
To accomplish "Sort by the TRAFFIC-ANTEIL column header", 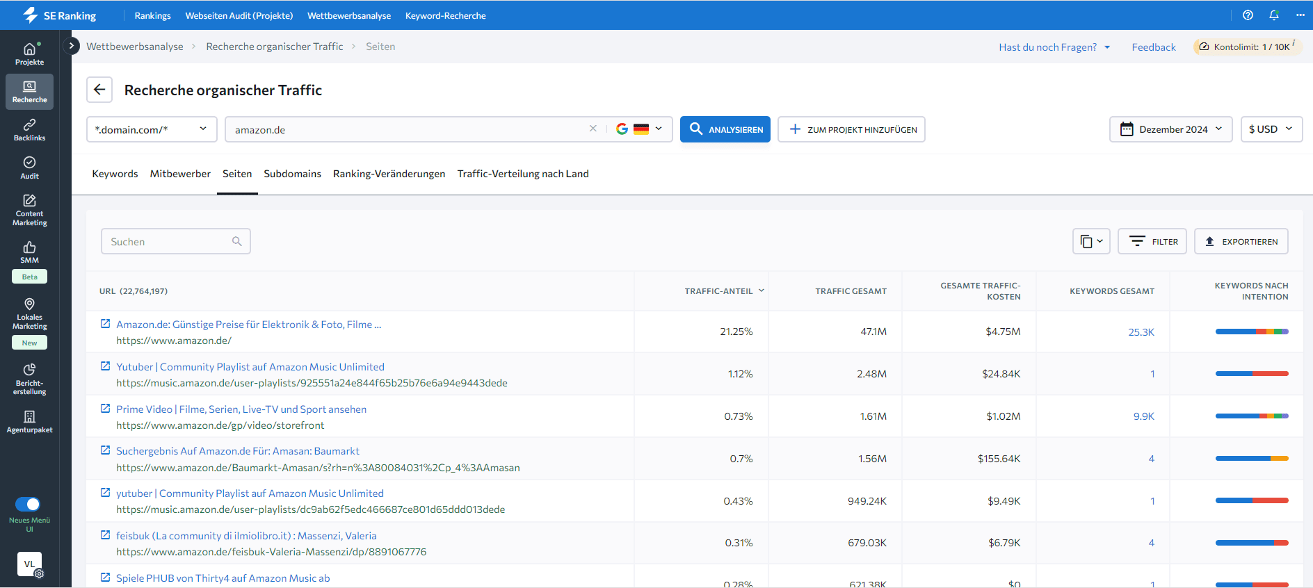I will [724, 291].
